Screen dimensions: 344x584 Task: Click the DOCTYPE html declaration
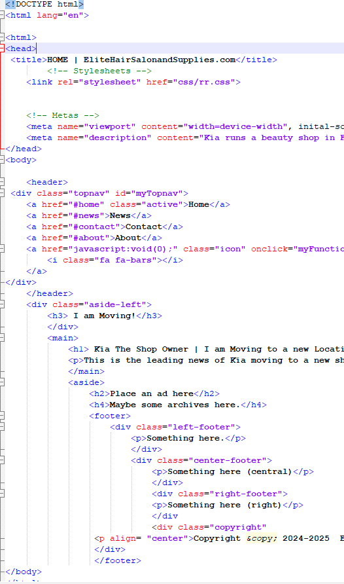44,4
